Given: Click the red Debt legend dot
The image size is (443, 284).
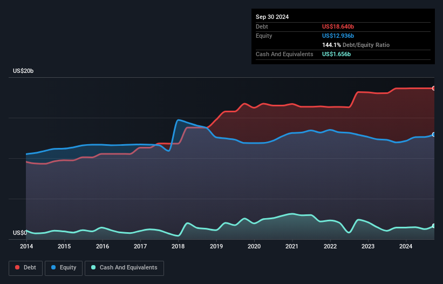Looking at the screenshot, I should (17, 267).
